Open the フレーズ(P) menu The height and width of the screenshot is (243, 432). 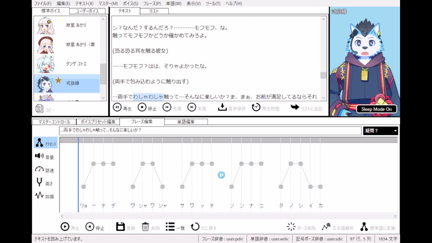pyautogui.click(x=152, y=4)
